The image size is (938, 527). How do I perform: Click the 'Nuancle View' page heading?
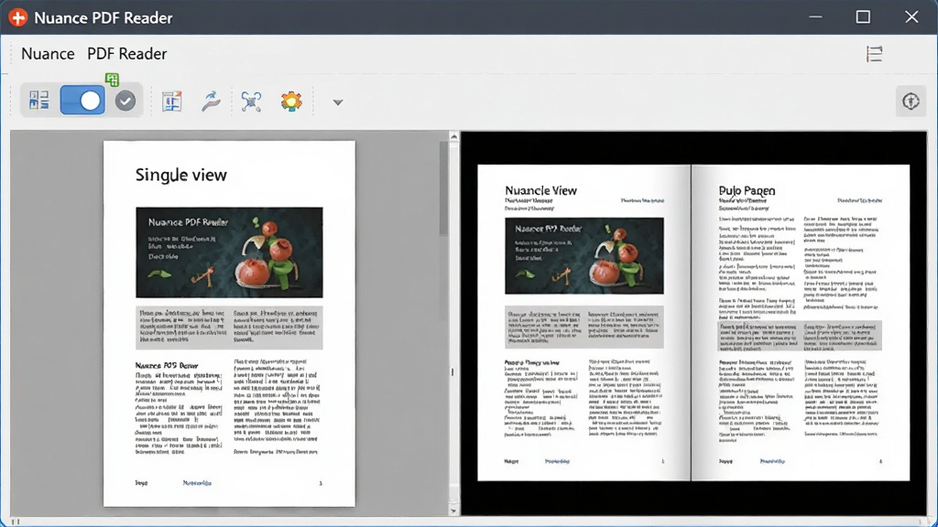tap(540, 190)
